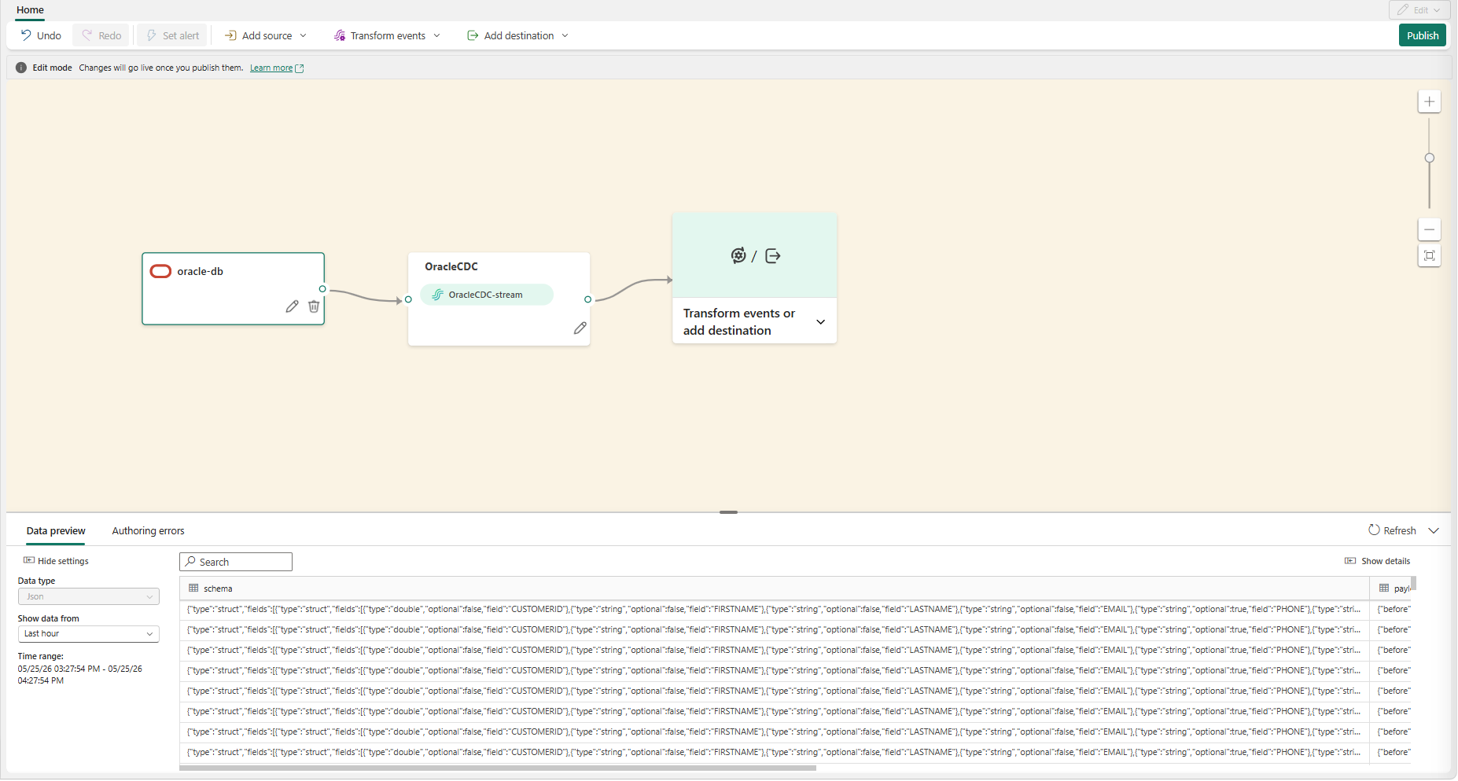Open the Show data from Last hour dropdown
The width and height of the screenshot is (1458, 781).
[x=88, y=633]
